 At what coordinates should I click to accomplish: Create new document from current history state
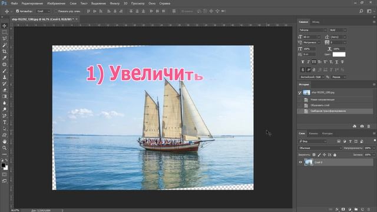[x=355, y=126]
